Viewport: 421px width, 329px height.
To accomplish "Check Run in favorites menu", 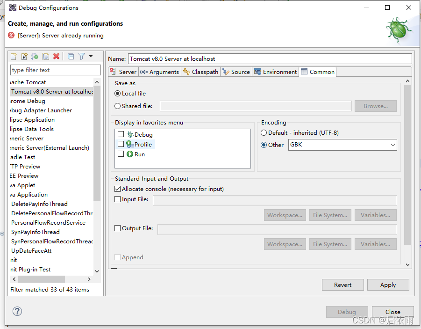I will [121, 154].
